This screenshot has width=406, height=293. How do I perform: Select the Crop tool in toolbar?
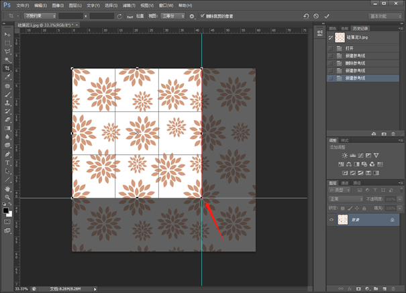pos(7,68)
